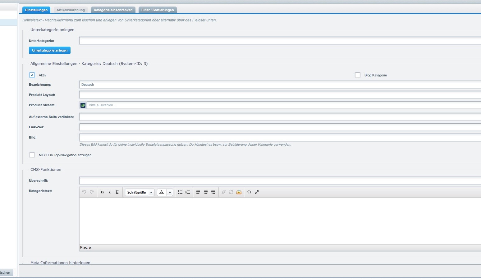The height and width of the screenshot is (279, 481).
Task: Open the Link-Ziel combo box
Action: tap(280, 127)
